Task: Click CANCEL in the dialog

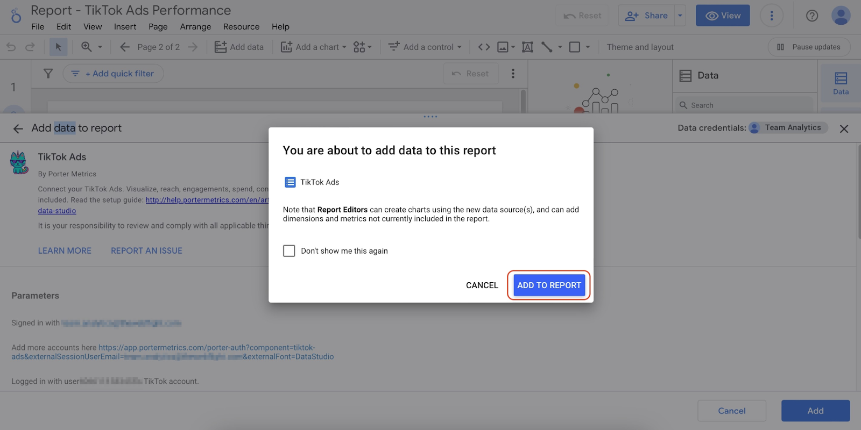Action: pyautogui.click(x=482, y=285)
